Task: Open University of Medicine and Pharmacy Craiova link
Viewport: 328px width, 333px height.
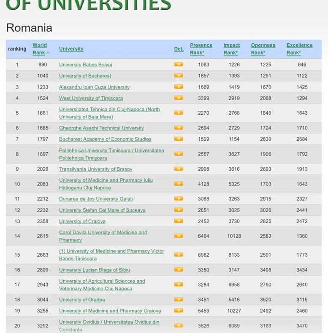Action: point(110,311)
